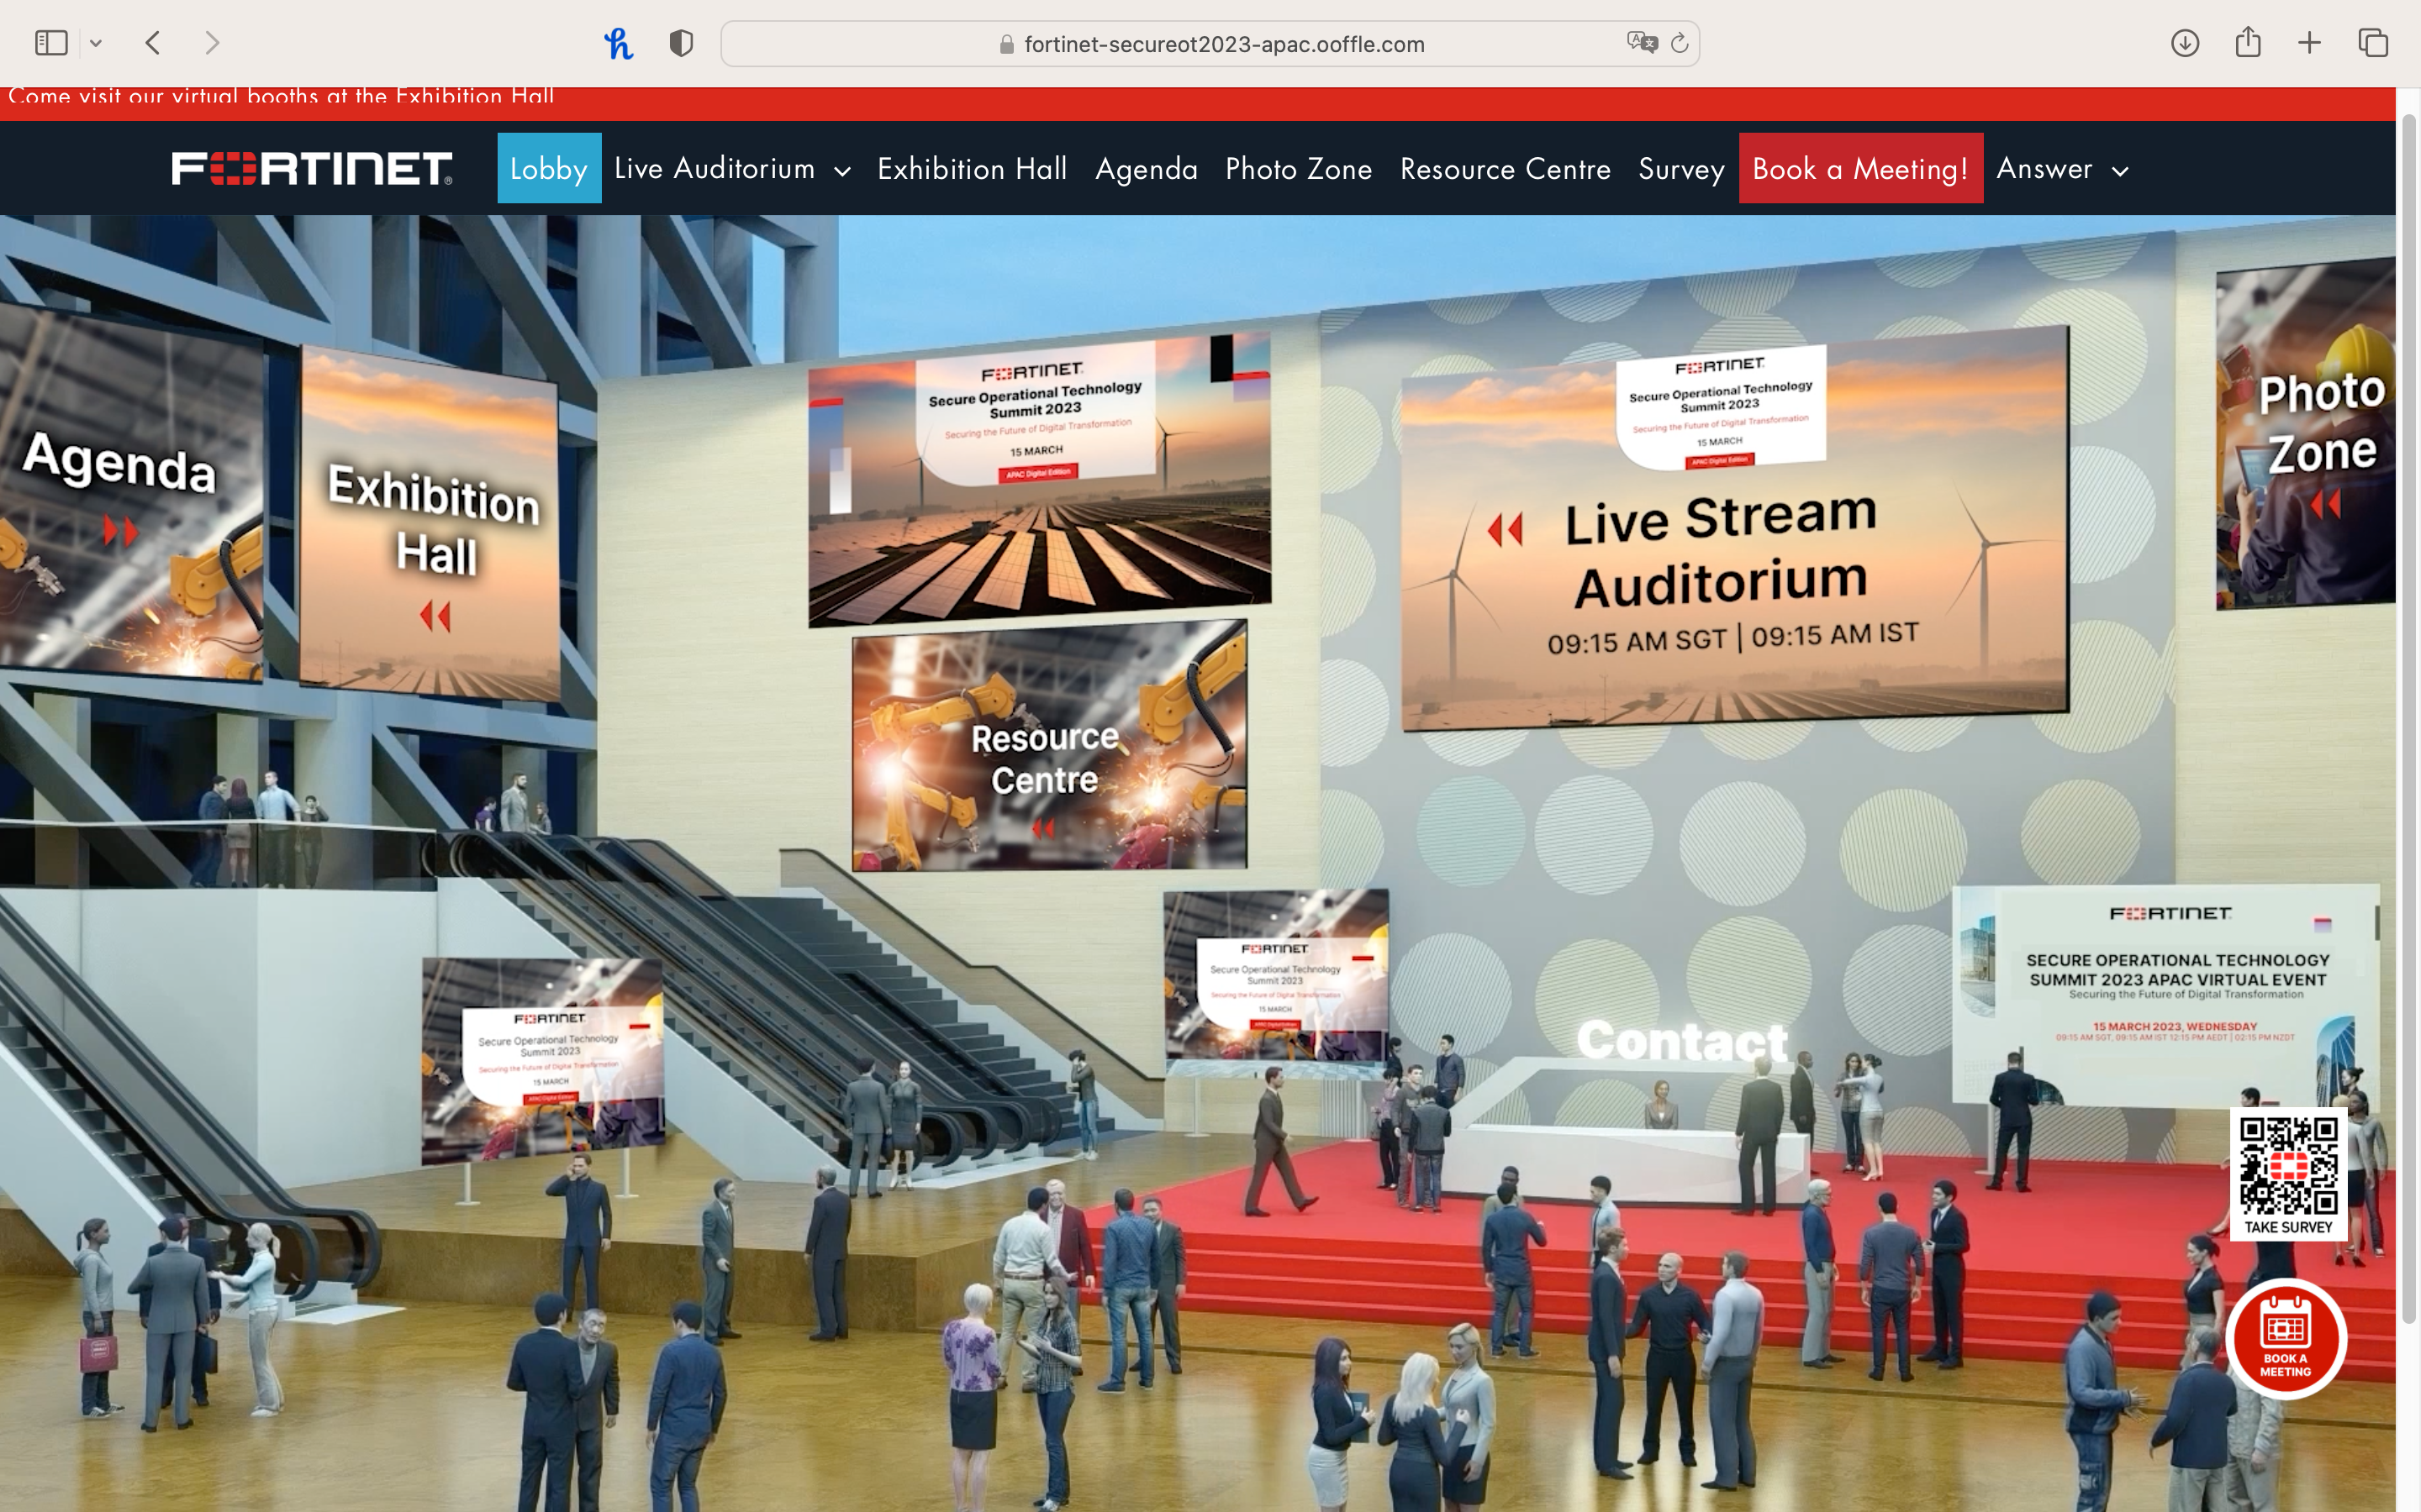This screenshot has height=1512, width=2421.
Task: Open Exhibition Hall in navigation bar
Action: click(x=972, y=169)
